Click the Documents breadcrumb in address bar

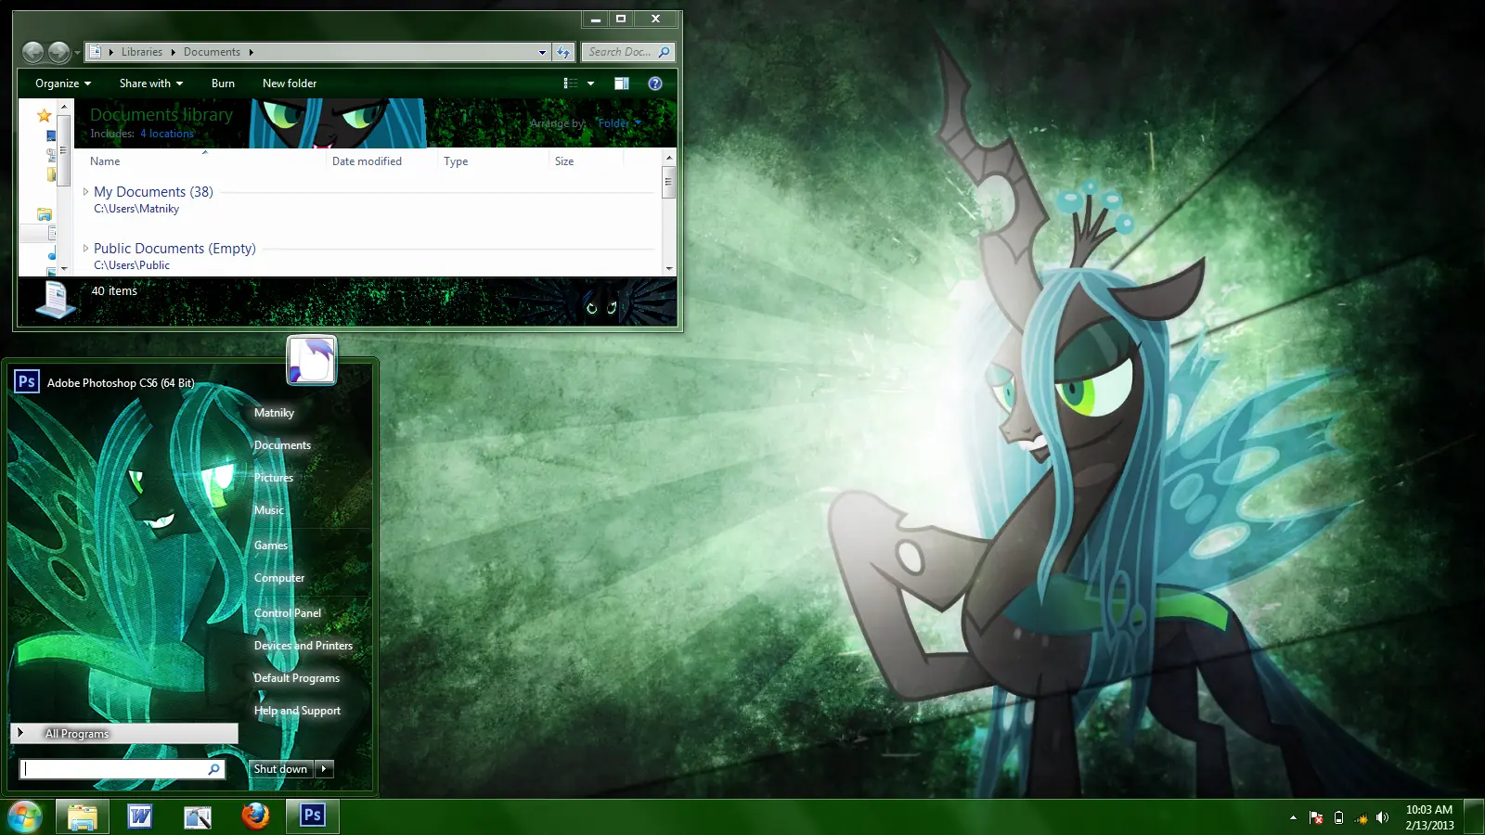click(212, 52)
